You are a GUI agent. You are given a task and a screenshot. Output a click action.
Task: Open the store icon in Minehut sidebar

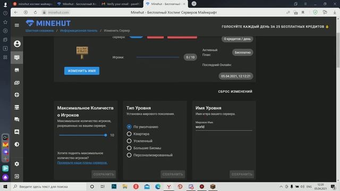[x=16, y=70]
